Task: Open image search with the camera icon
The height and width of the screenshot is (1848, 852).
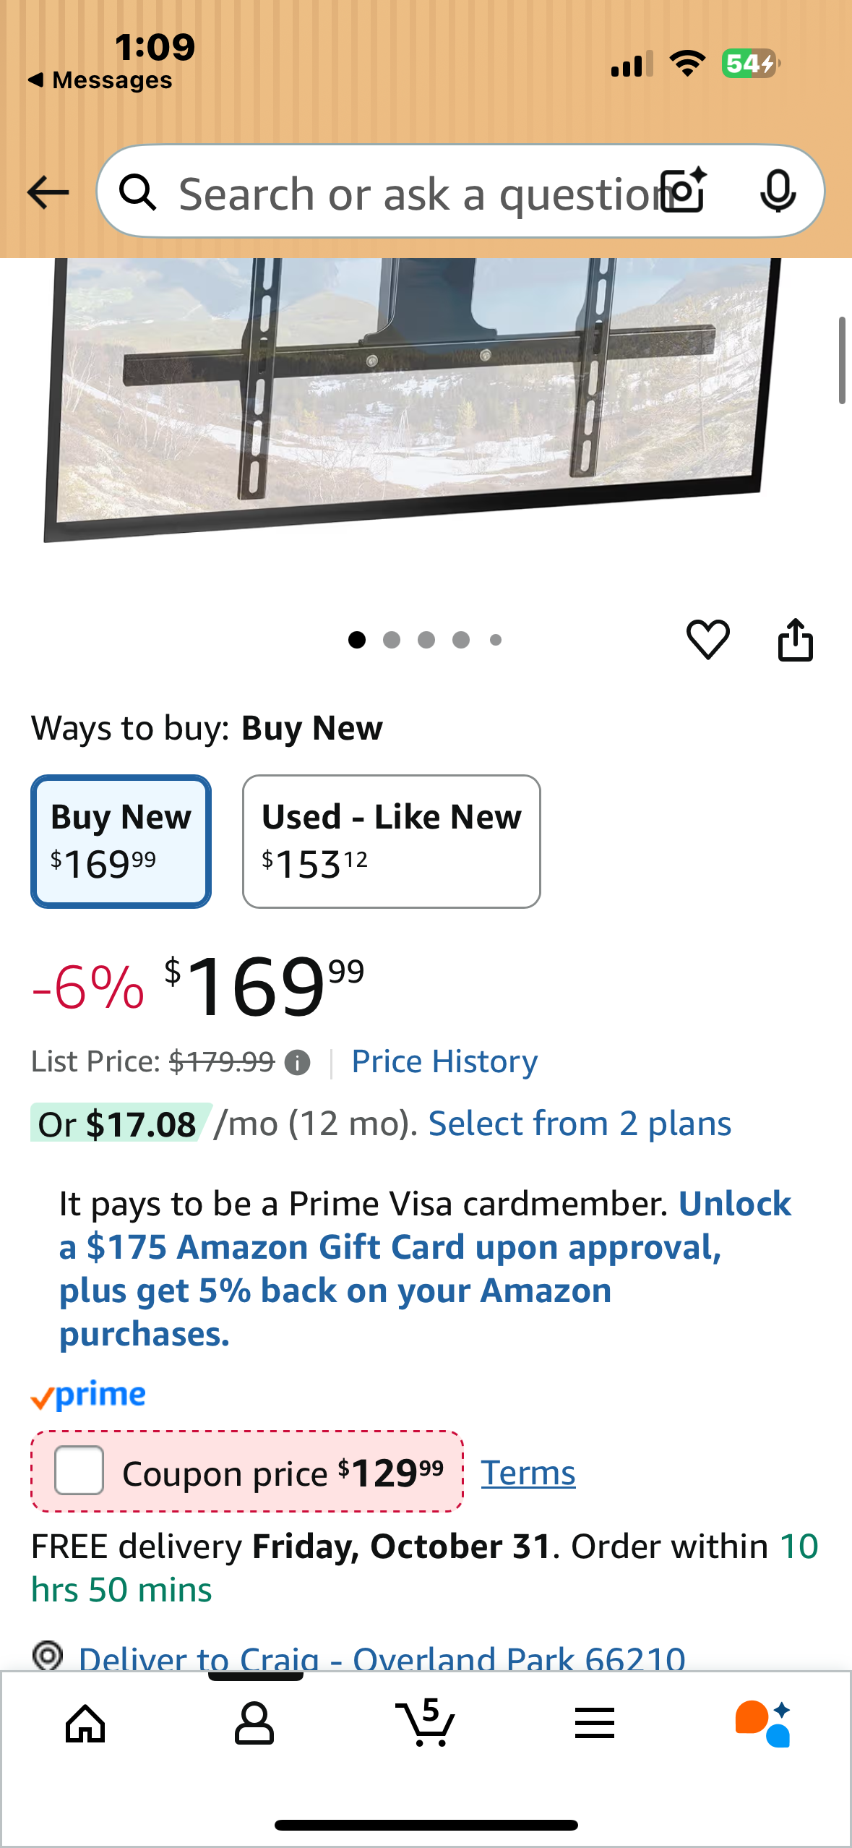Action: click(680, 192)
